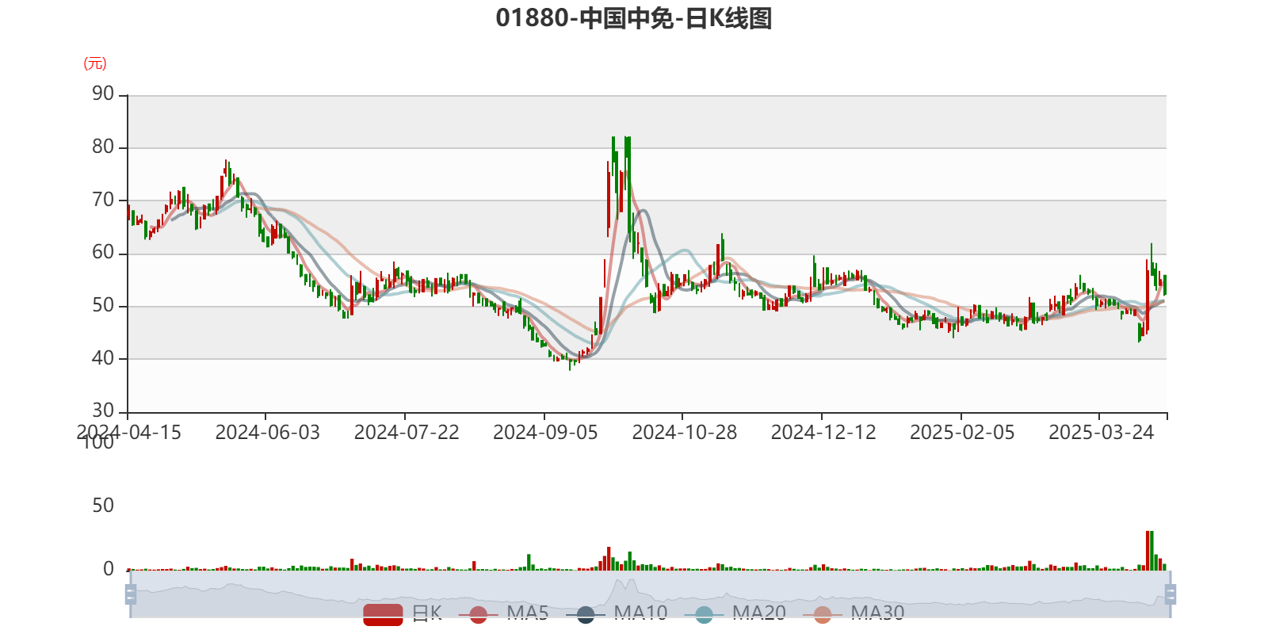Click the 2024-06-03 date axis label
This screenshot has height=634, width=1268.
(x=267, y=433)
